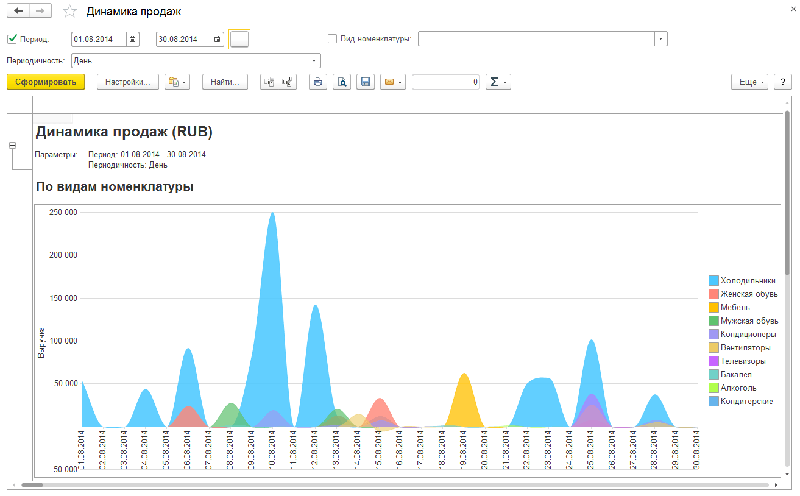Expand the Периодичность dropdown list
The image size is (800, 496).
click(x=314, y=61)
